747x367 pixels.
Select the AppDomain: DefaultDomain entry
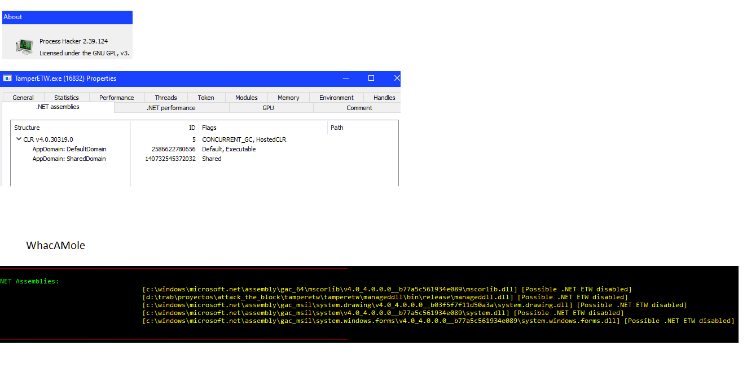point(70,148)
